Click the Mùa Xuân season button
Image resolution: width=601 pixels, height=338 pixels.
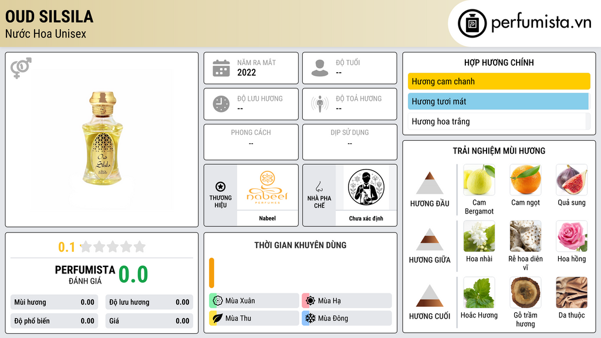254,300
